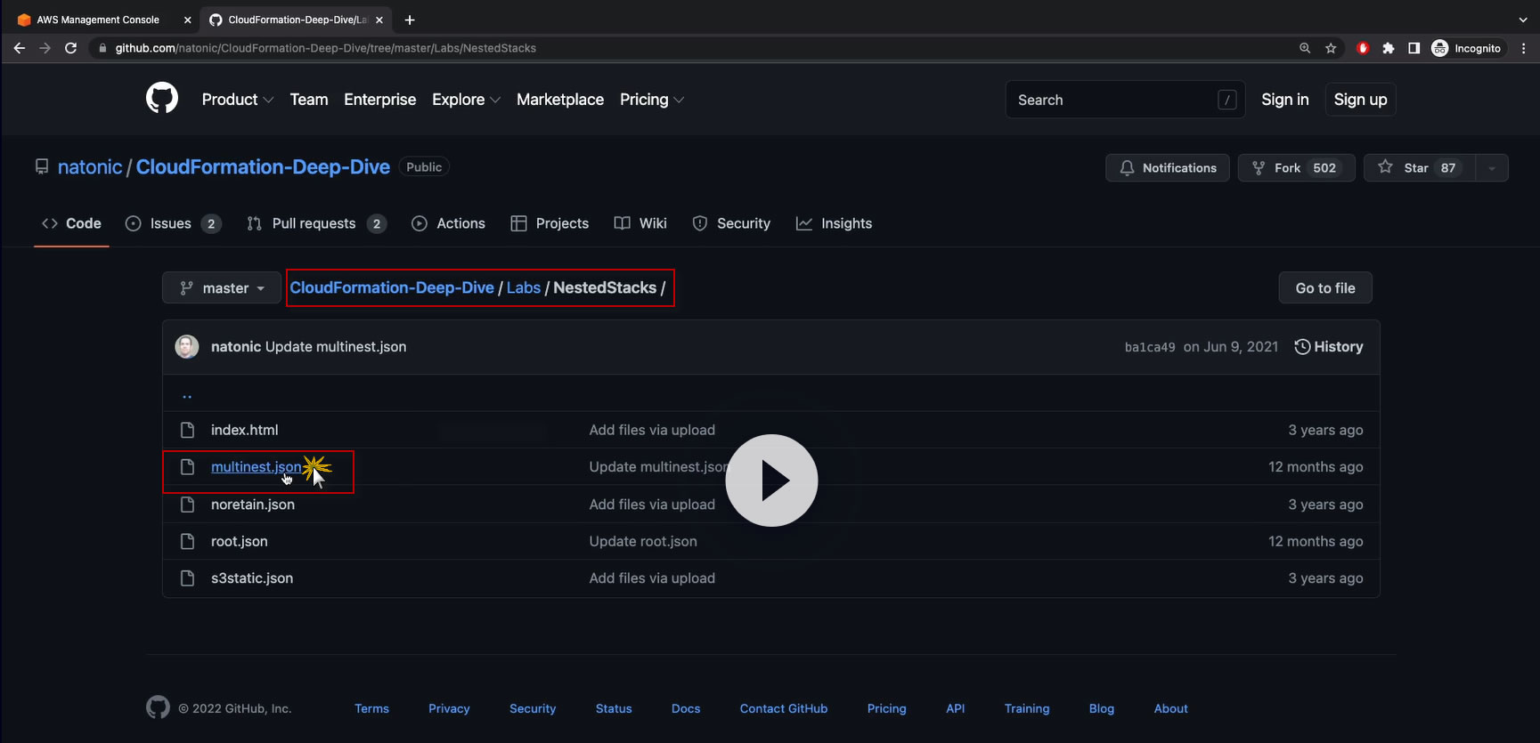Reload the page with the refresh icon
Screen dimensions: 1540x743
click(x=70, y=48)
